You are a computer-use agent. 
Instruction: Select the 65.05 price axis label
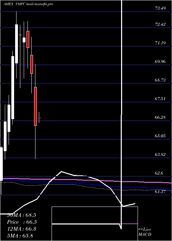click(160, 136)
